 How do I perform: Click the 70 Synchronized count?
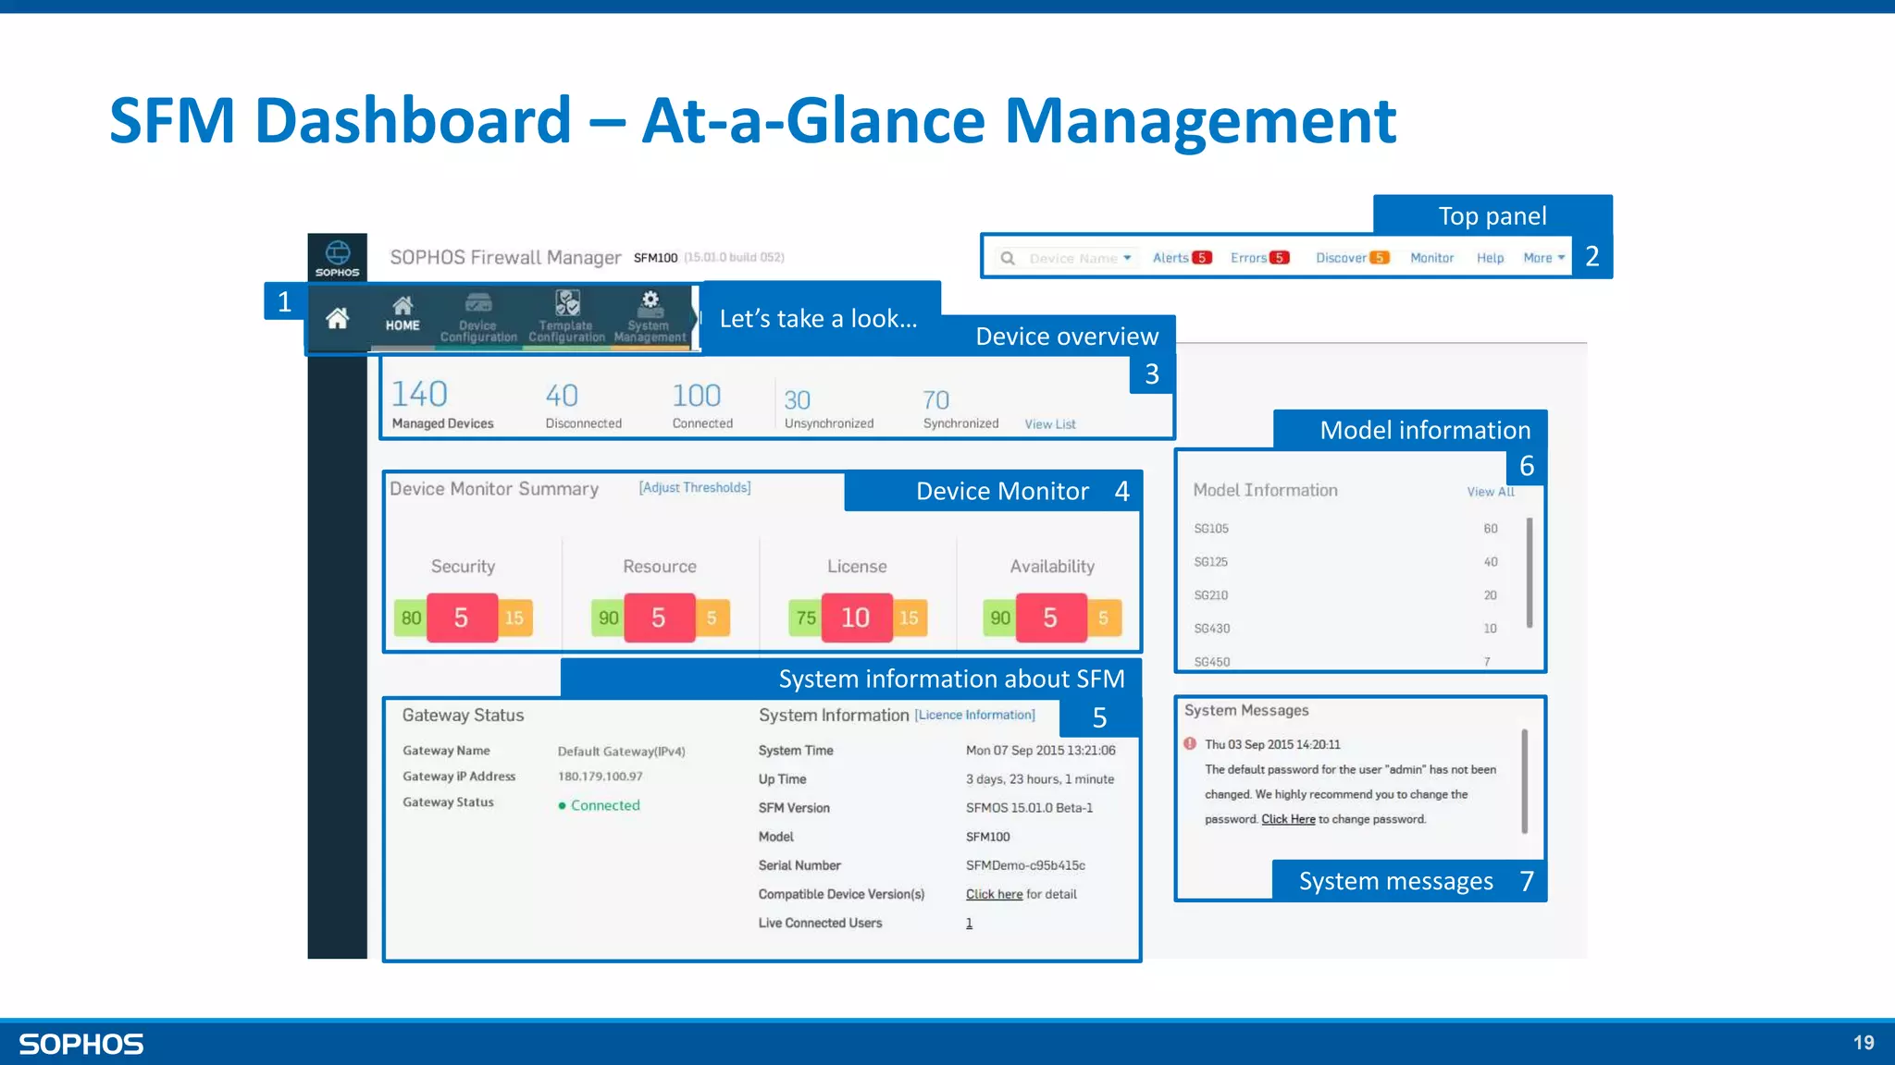(x=936, y=400)
